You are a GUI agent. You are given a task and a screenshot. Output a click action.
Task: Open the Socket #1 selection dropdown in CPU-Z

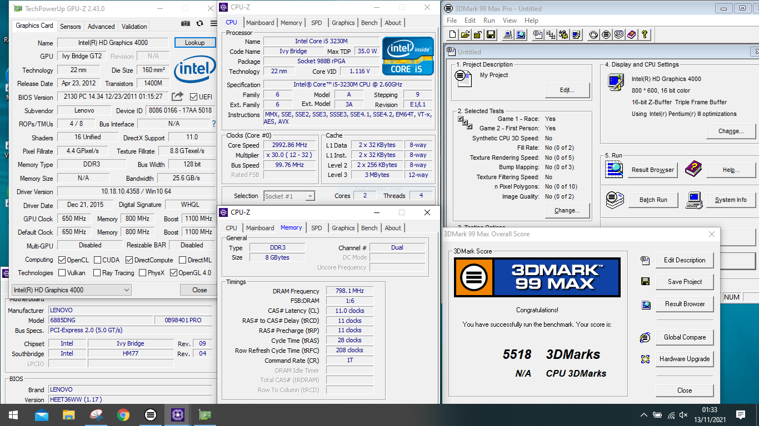(x=289, y=196)
